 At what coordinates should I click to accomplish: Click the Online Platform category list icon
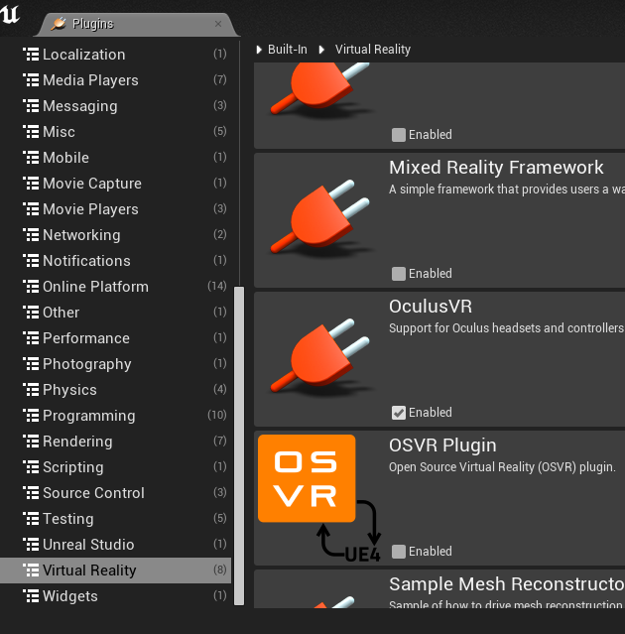click(x=31, y=287)
